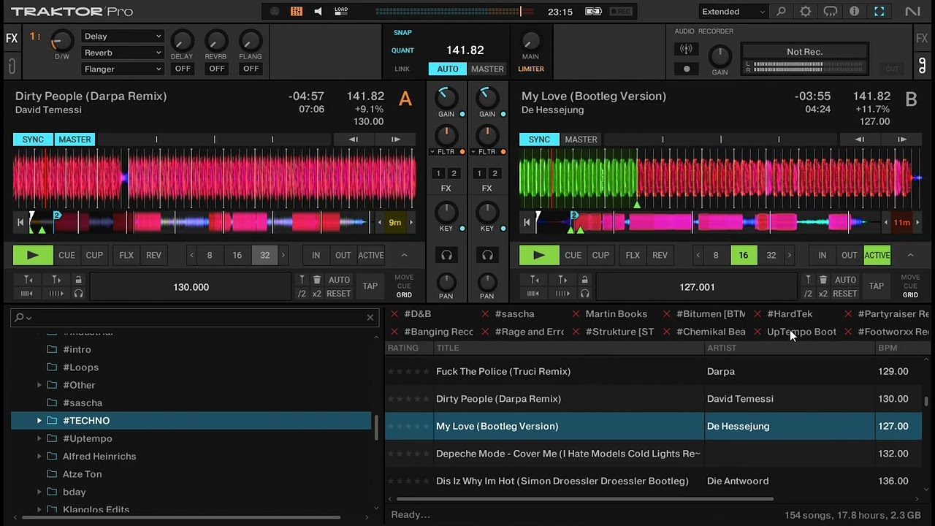The image size is (935, 526).
Task: Open the Flanger effect dropdown
Action: [x=122, y=69]
